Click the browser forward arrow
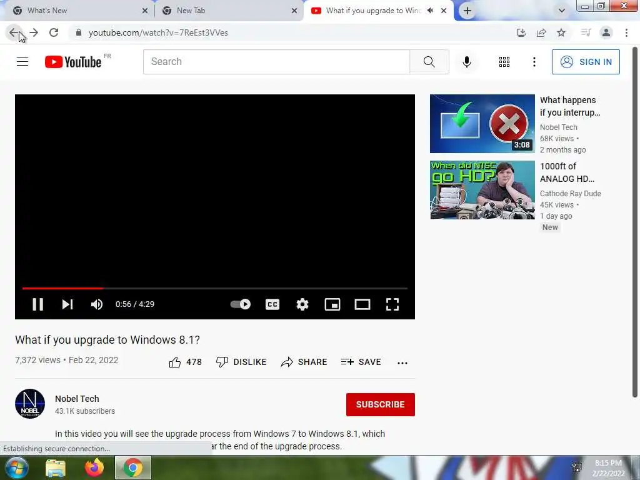This screenshot has height=480, width=640. pyautogui.click(x=34, y=32)
